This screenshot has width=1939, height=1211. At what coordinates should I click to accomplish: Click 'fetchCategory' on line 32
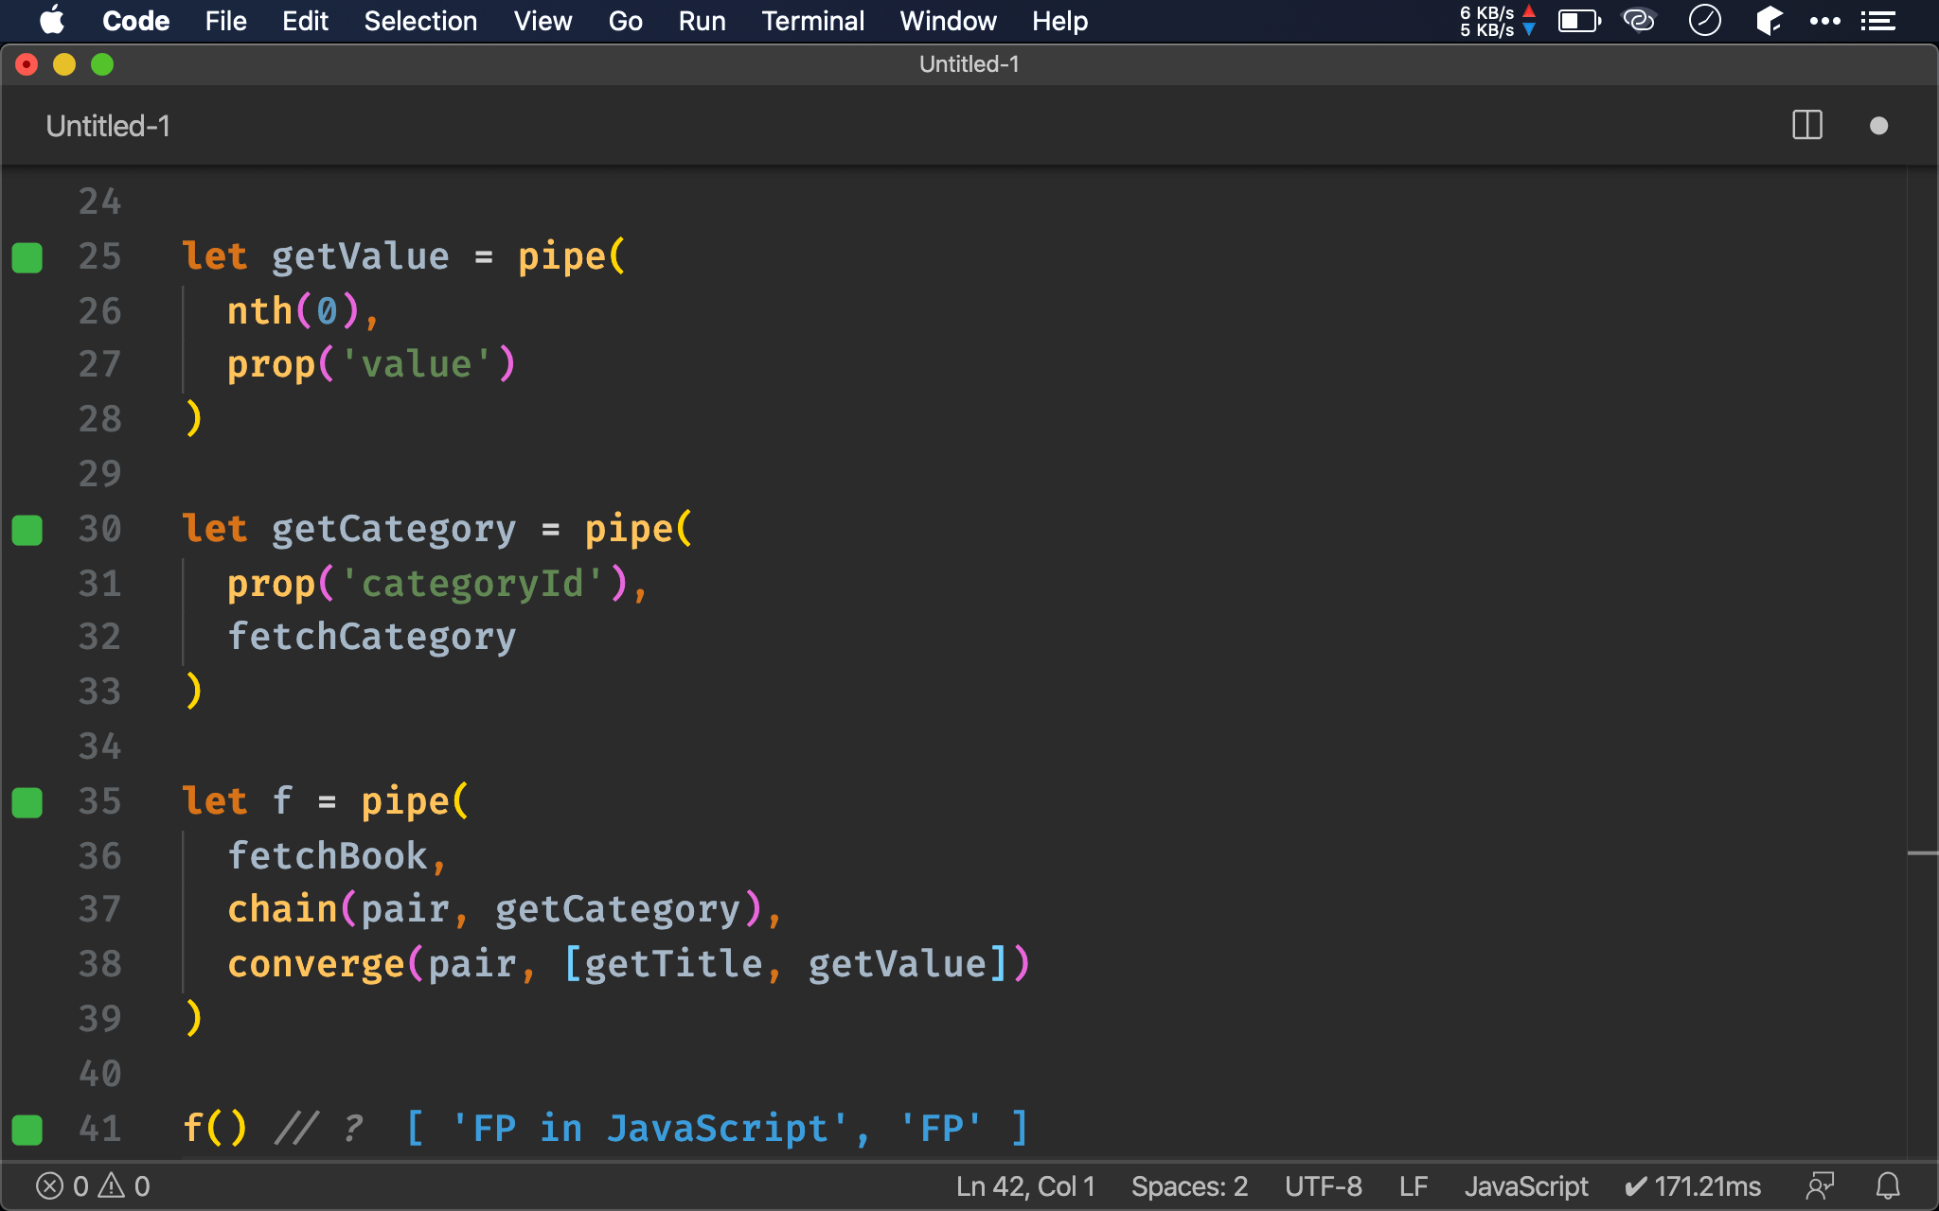[372, 637]
